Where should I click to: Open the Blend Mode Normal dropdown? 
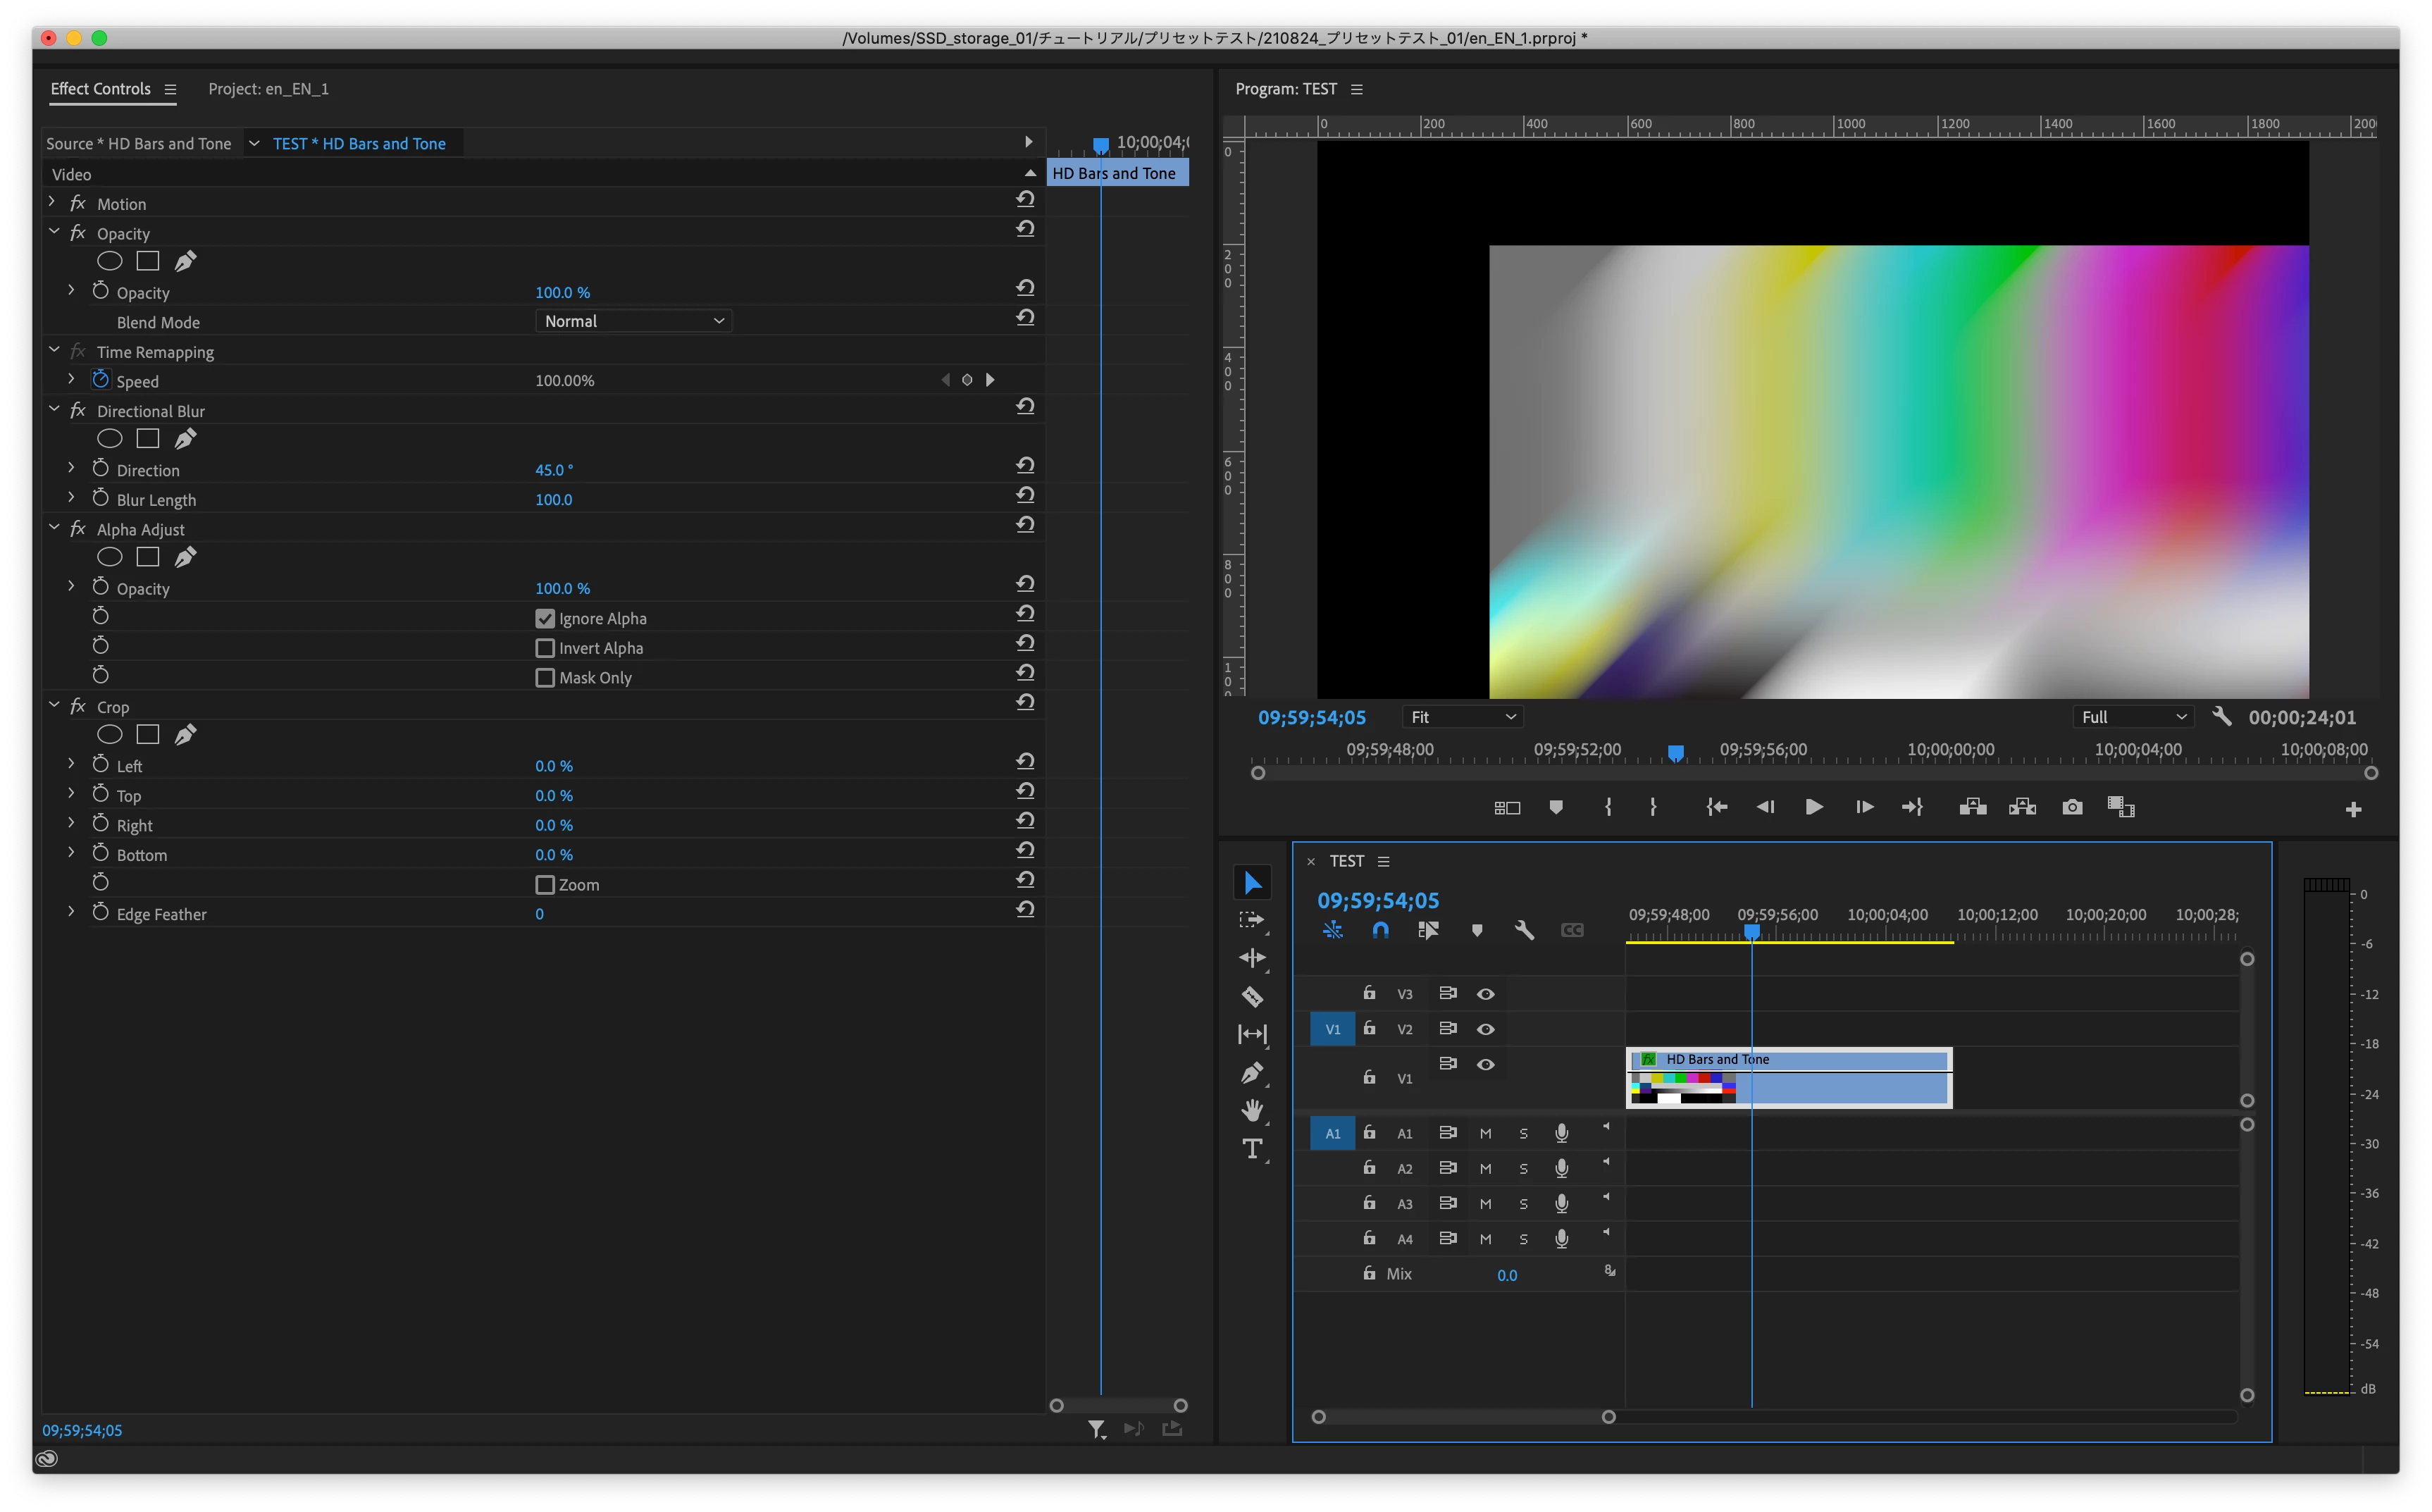[x=633, y=321]
